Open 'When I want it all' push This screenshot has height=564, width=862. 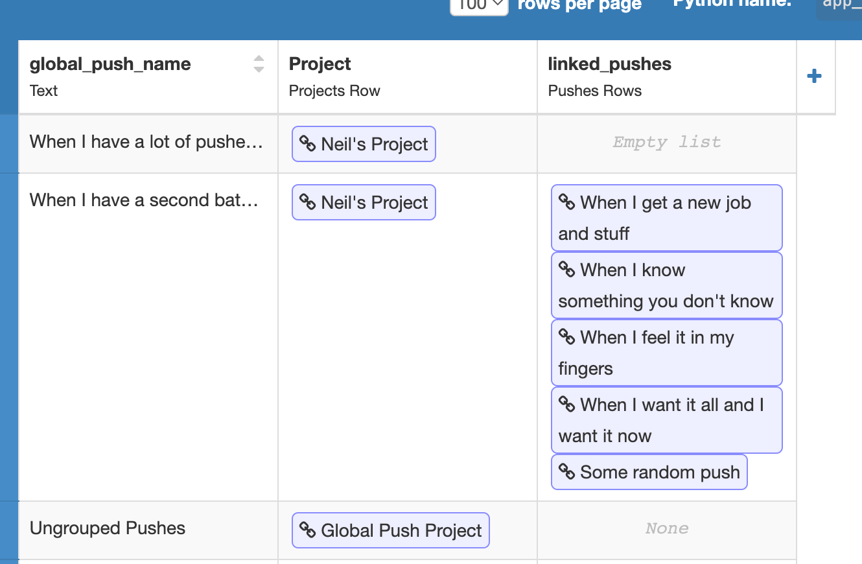click(x=666, y=420)
